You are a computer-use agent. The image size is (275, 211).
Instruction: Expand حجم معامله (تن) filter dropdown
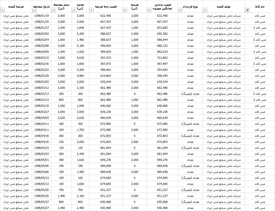pos(54,10)
